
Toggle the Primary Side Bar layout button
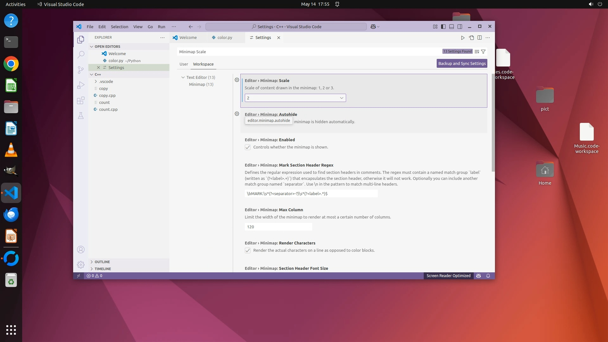(443, 27)
